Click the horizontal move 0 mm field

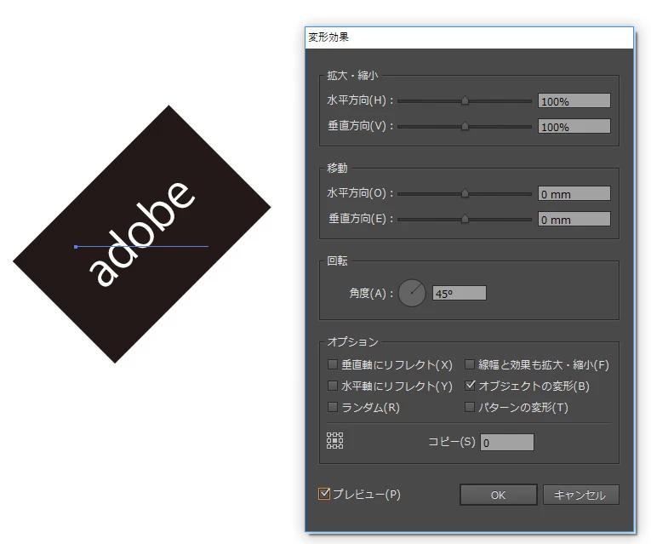pyautogui.click(x=574, y=193)
